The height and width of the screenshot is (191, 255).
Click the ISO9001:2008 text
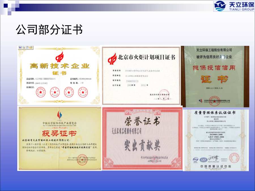(x=216, y=135)
